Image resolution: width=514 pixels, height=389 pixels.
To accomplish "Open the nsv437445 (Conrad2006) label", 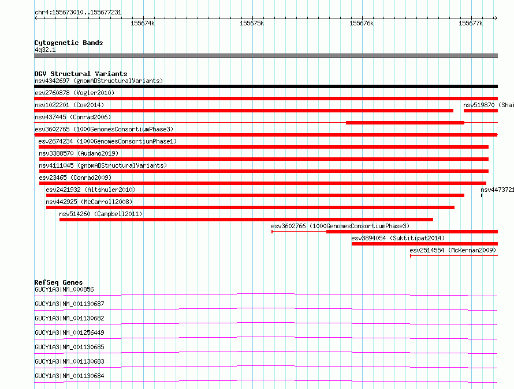I will point(73,117).
